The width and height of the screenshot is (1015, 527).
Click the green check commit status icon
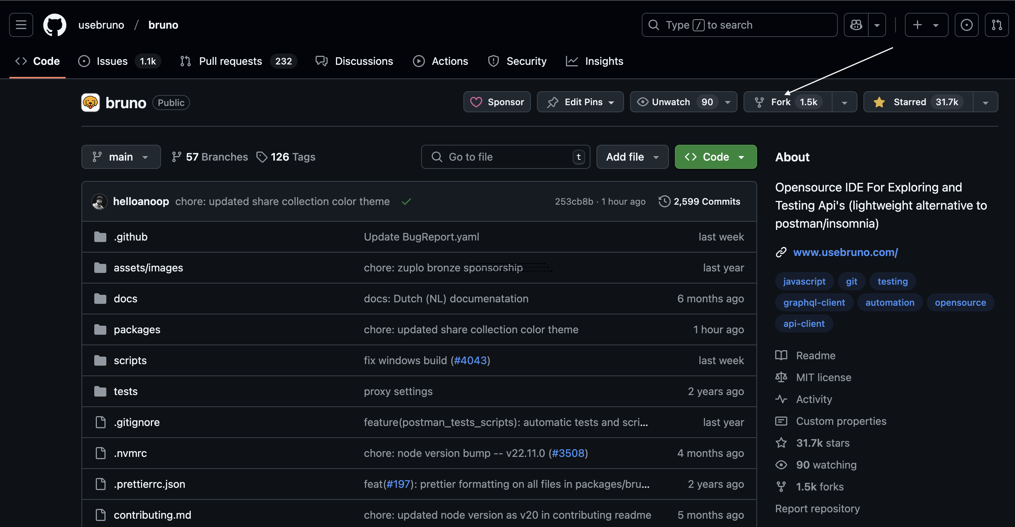click(406, 202)
